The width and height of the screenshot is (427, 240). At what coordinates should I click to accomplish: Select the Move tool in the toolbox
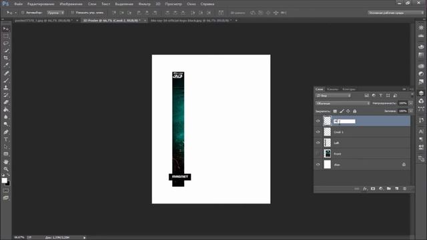point(6,29)
